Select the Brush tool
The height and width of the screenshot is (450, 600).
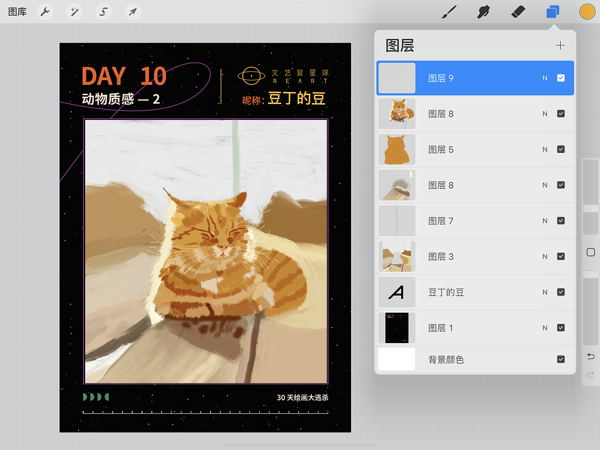(449, 12)
